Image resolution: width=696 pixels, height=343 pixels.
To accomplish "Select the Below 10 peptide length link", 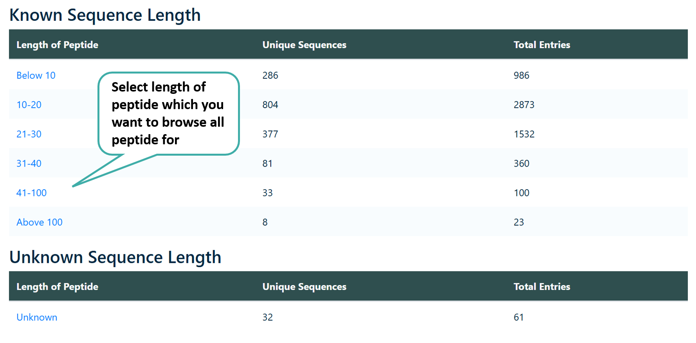I will click(x=36, y=75).
